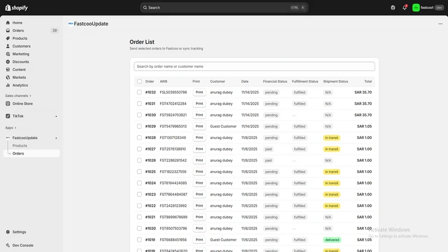Click the Financial Status column header

[x=275, y=81]
